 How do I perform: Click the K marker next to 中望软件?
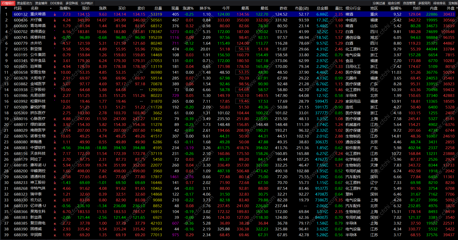[x=55, y=148]
